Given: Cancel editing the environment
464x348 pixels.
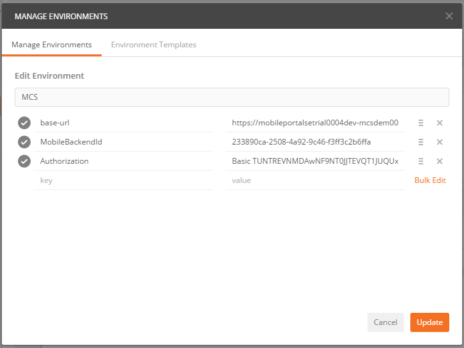Looking at the screenshot, I should pyautogui.click(x=385, y=322).
